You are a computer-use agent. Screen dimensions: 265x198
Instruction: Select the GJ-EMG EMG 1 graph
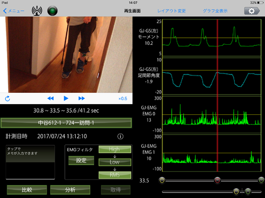212,153
